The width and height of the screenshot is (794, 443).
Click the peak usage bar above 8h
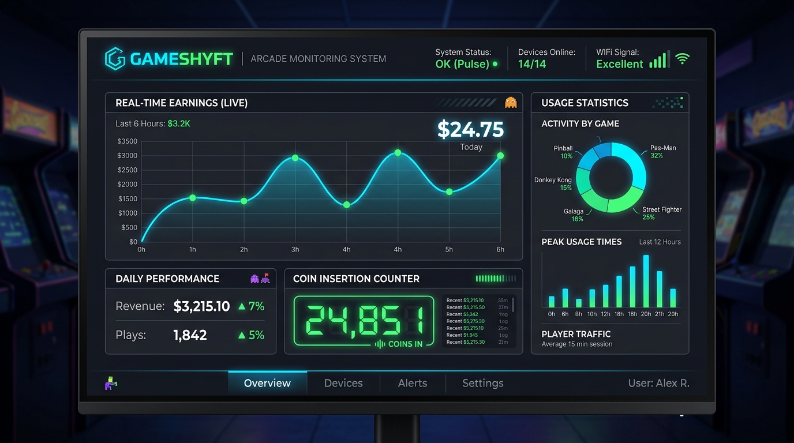579,303
